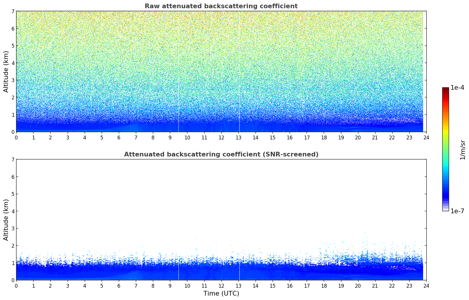Image resolution: width=469 pixels, height=300 pixels.
Task: Click tick label '0' on top plot time axis
Action: pos(16,138)
